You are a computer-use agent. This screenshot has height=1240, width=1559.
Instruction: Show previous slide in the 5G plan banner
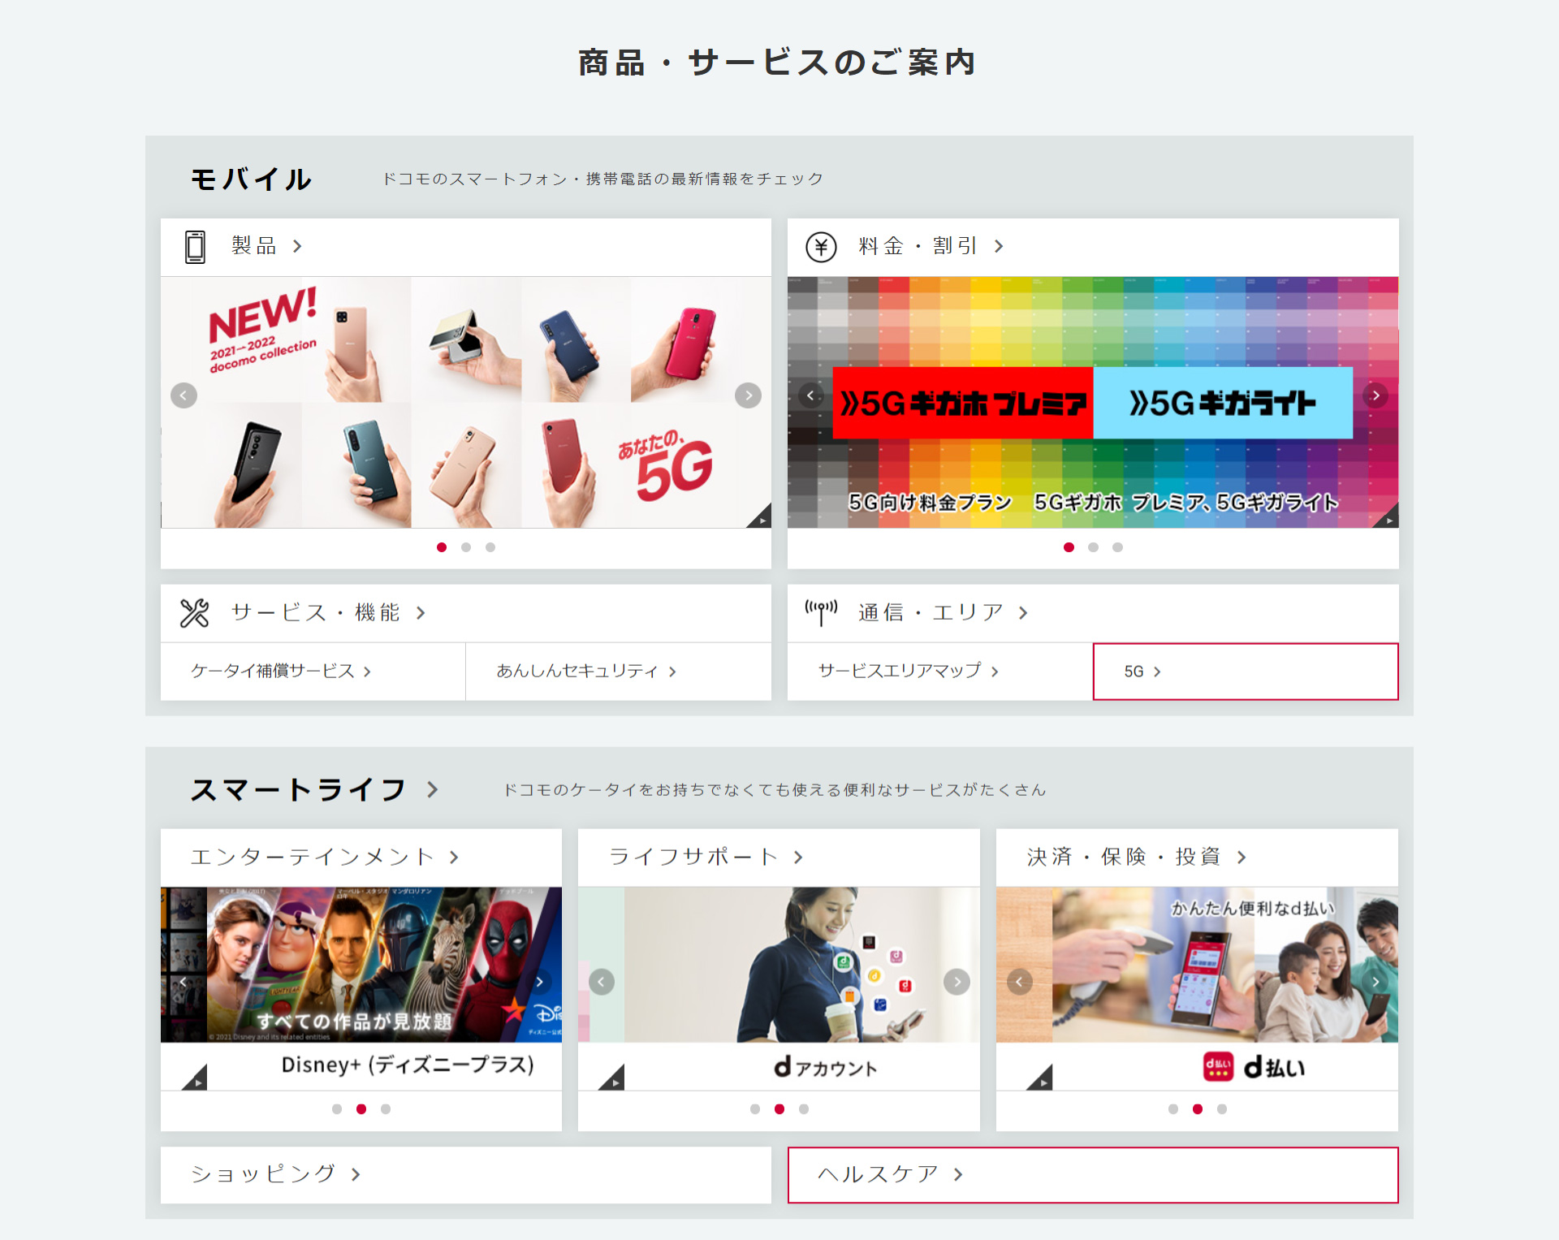point(810,395)
